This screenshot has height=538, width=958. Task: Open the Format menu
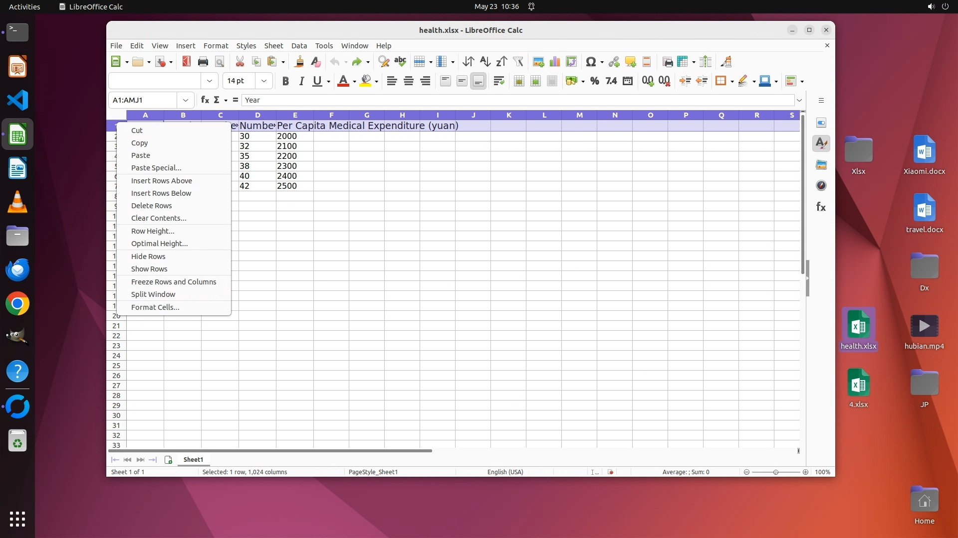click(216, 46)
